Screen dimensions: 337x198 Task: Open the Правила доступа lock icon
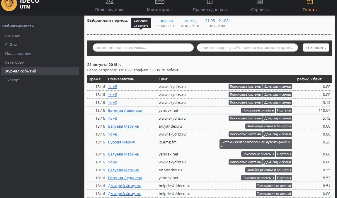tap(210, 2)
